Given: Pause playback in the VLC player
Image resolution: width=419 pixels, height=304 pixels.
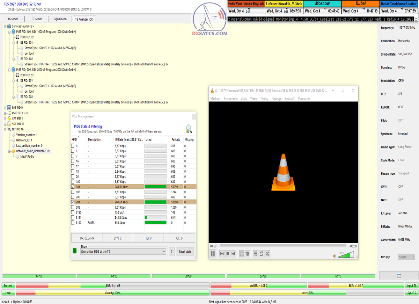Looking at the screenshot, I should [213, 254].
